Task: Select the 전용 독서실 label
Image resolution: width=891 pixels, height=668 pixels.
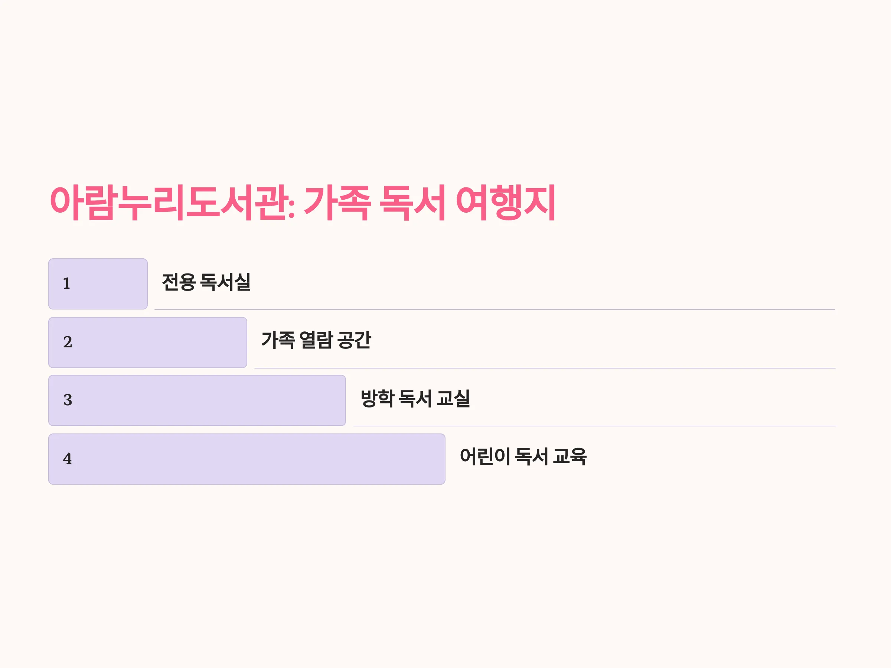Action: tap(206, 282)
